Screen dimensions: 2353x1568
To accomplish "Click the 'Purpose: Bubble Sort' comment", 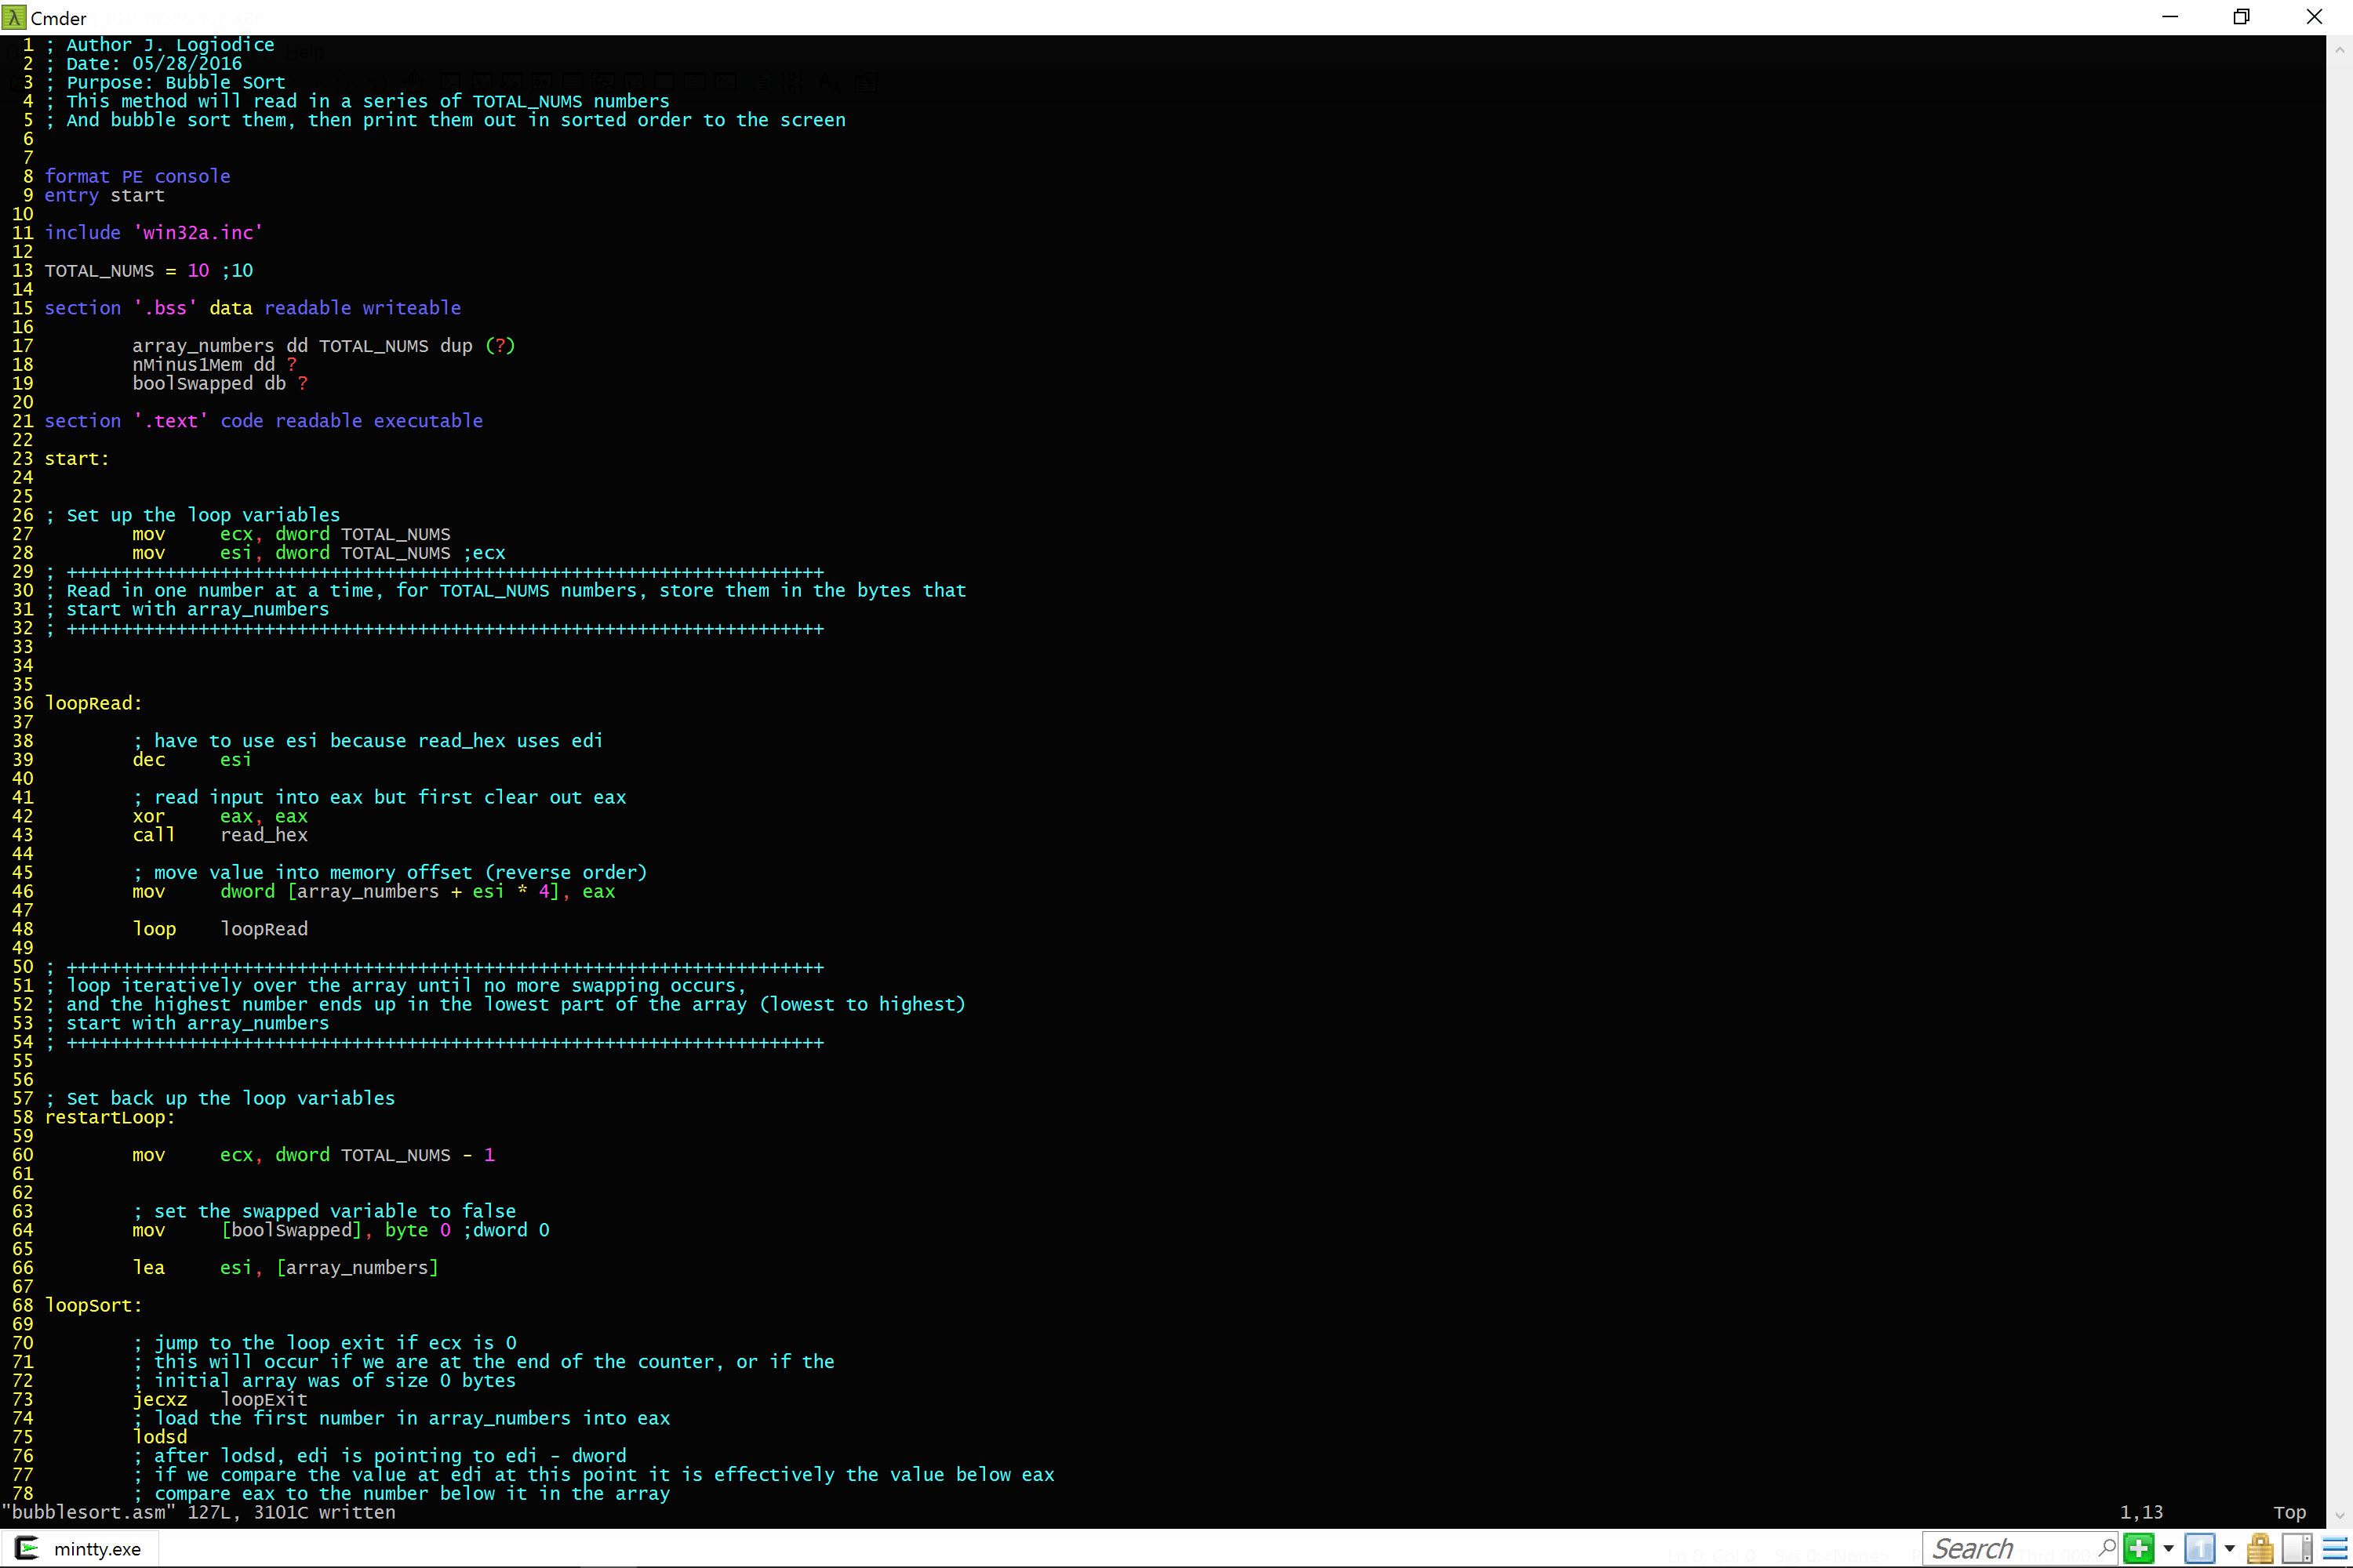I will pyautogui.click(x=176, y=82).
